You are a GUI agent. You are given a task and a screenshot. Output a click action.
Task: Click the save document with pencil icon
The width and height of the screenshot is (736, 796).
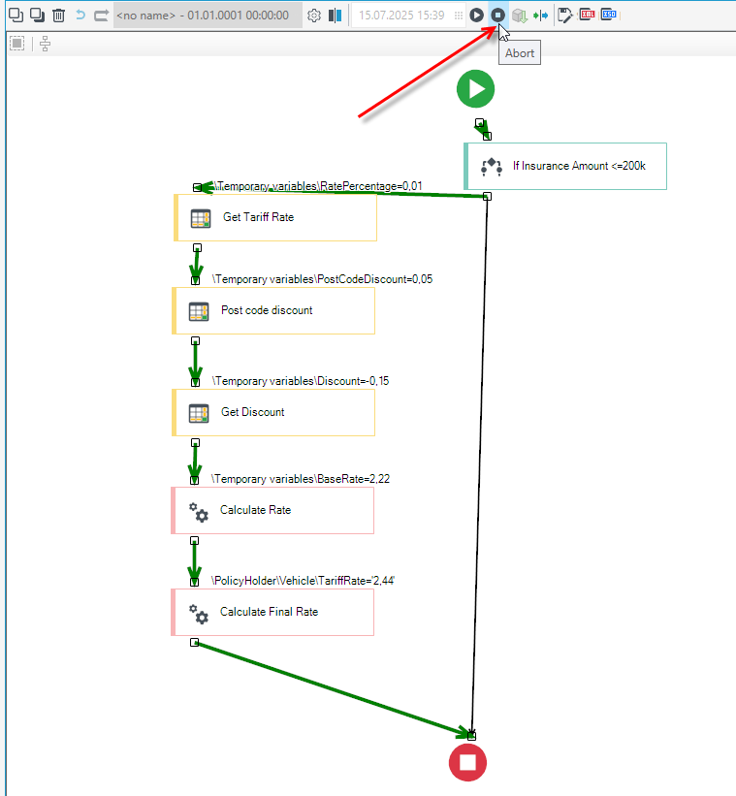pyautogui.click(x=565, y=16)
